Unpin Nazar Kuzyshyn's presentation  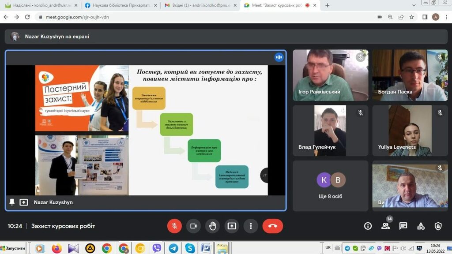(x=12, y=202)
